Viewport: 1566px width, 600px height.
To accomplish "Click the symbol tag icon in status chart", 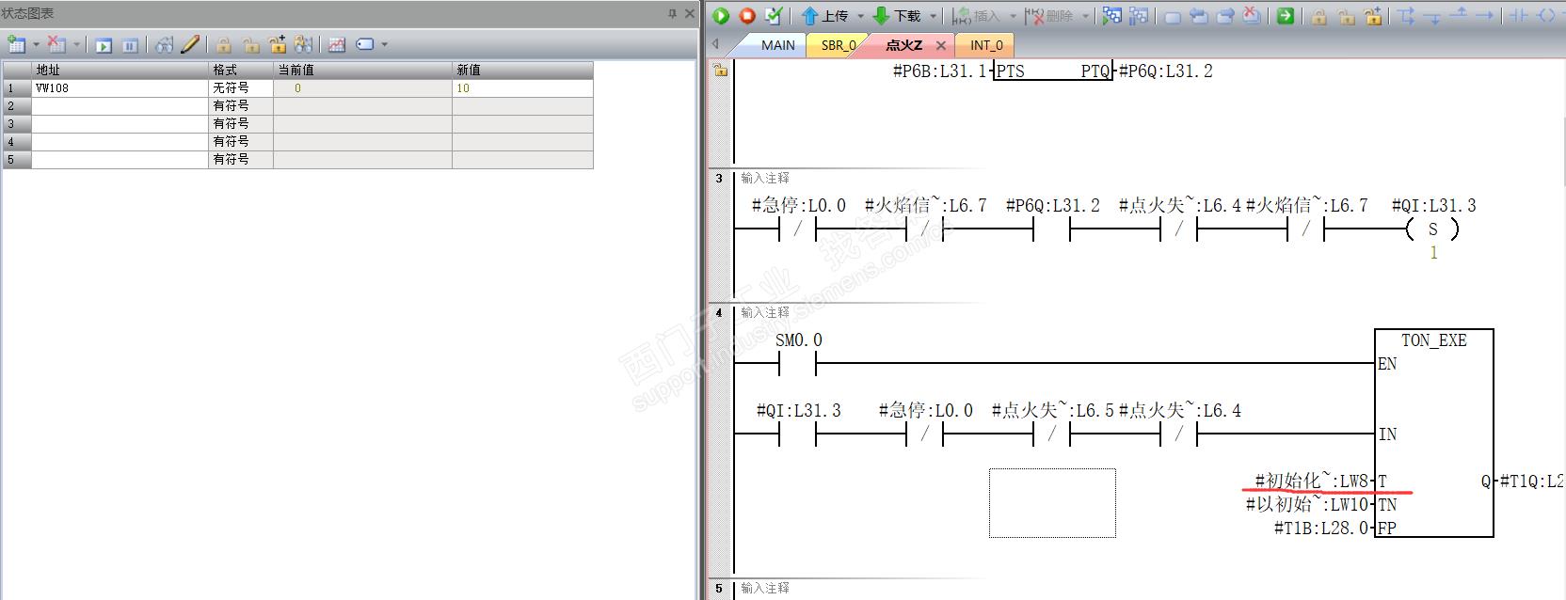I will pyautogui.click(x=365, y=44).
